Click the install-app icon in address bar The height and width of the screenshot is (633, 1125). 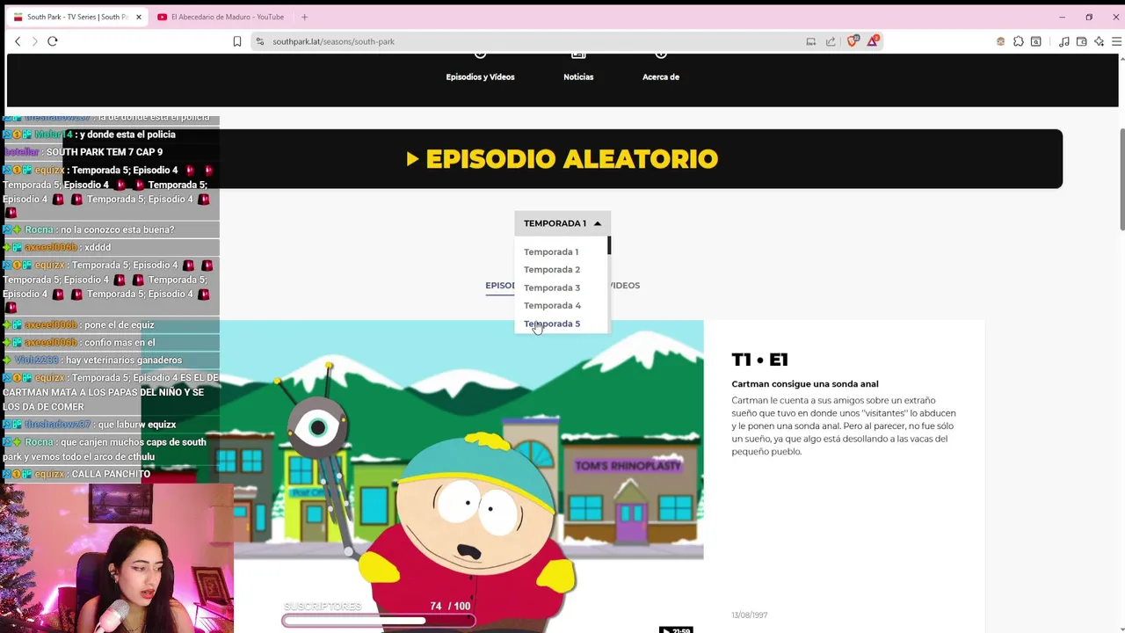[x=811, y=41]
